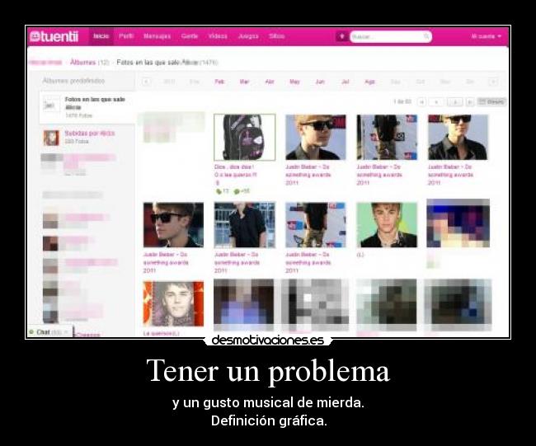Open the backpack photo thumbnail
The width and height of the screenshot is (536, 446).
coord(244,137)
